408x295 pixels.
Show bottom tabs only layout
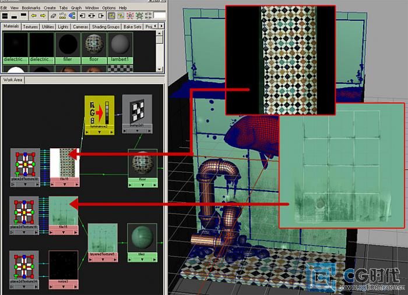click(x=14, y=16)
